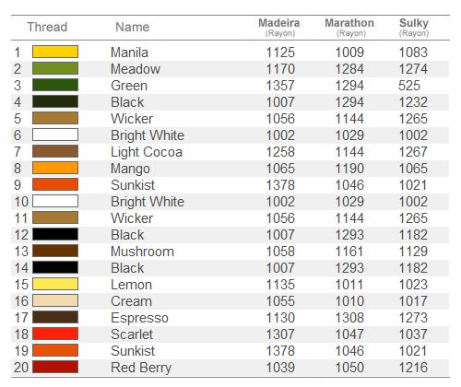This screenshot has height=387, width=461.
Task: Select the Lemon yellow swatch
Action: coord(55,284)
